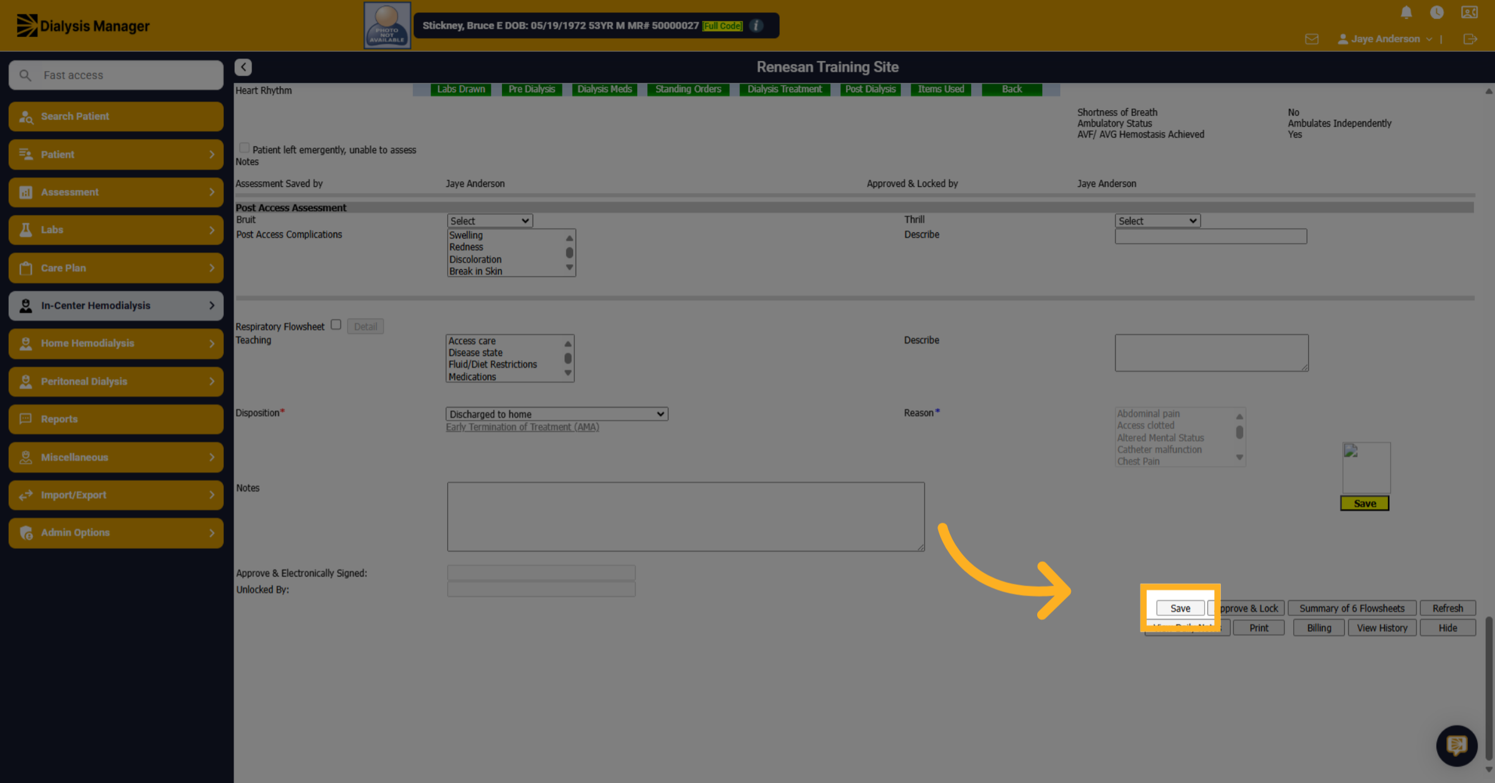
Task: Click the Care Plan clipboard icon
Action: pyautogui.click(x=26, y=268)
